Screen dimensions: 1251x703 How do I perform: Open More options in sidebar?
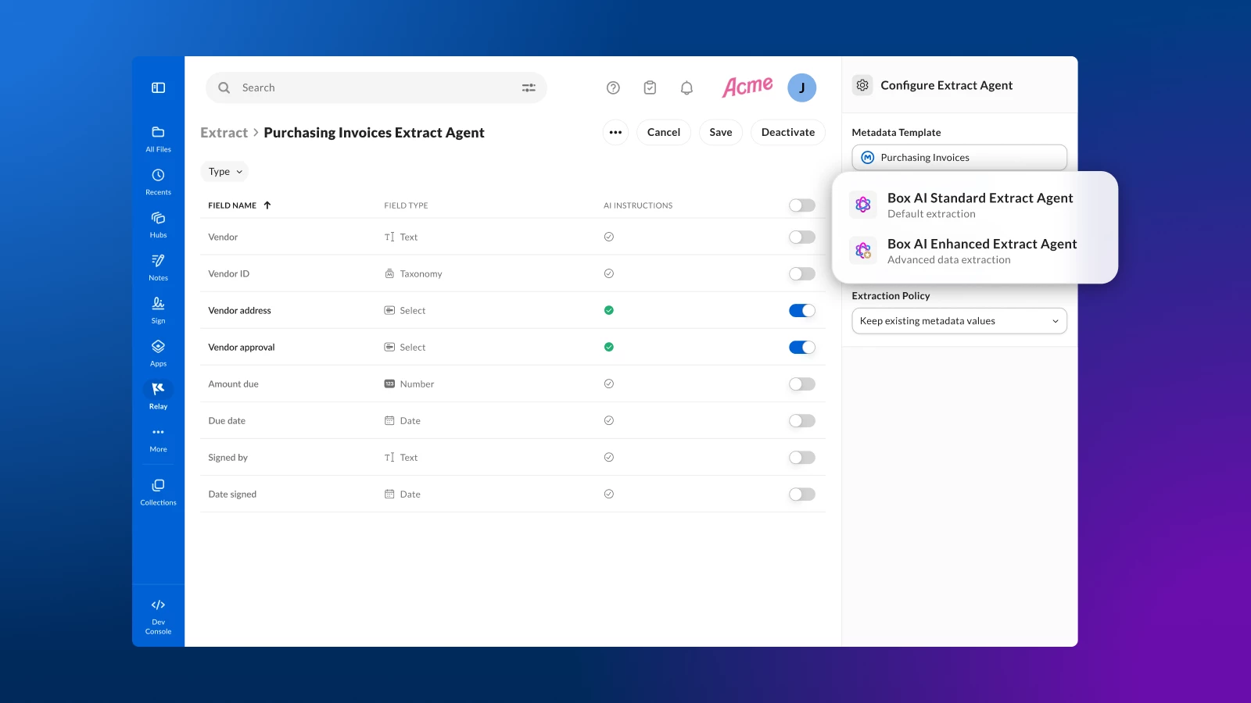(158, 439)
